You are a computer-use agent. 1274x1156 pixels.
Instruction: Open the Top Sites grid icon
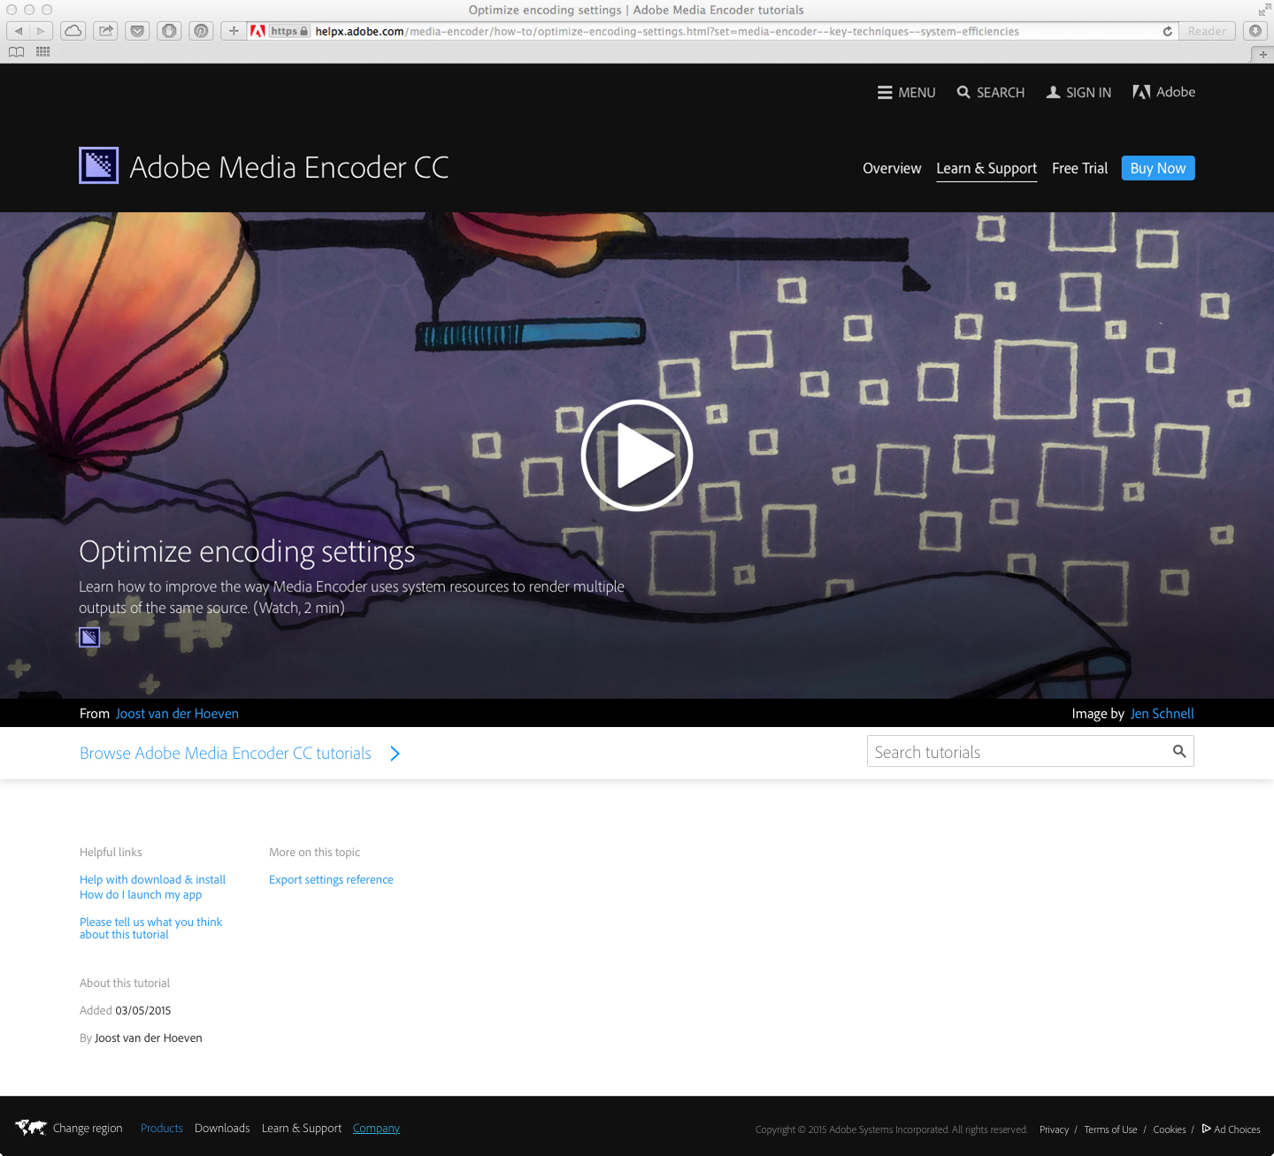pyautogui.click(x=42, y=52)
